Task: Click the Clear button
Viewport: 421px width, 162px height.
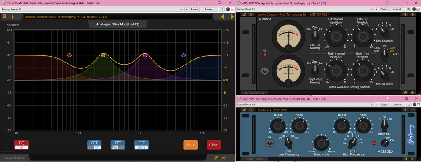Action: pyautogui.click(x=214, y=145)
